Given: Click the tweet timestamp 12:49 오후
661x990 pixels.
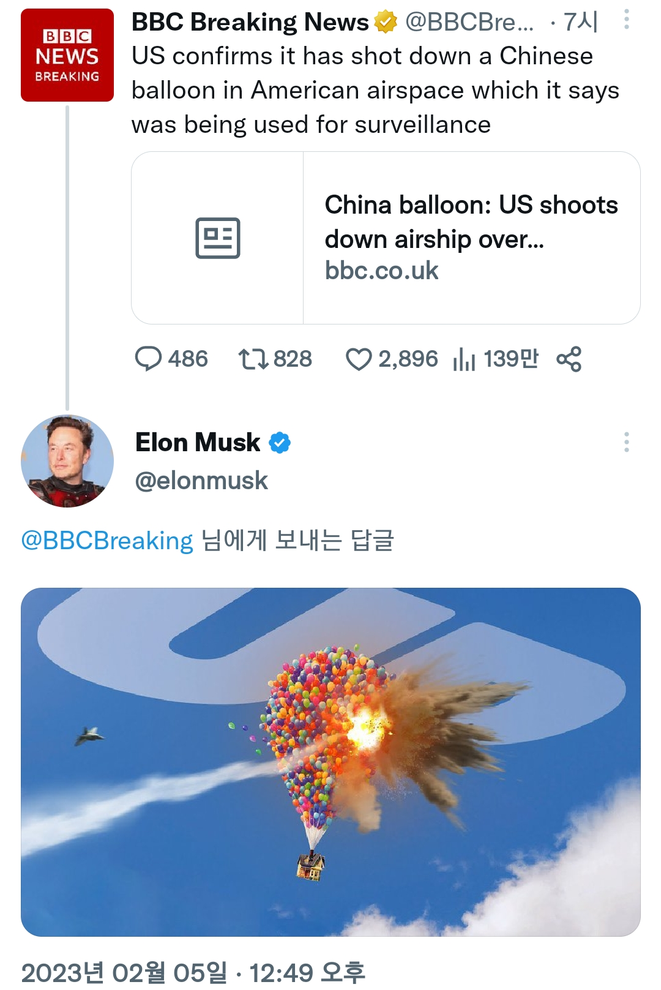Looking at the screenshot, I should point(307,972).
